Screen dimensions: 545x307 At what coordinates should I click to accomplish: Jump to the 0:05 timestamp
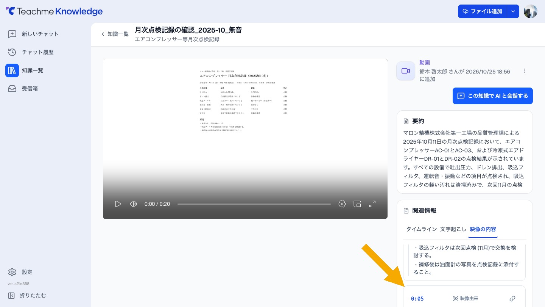[417, 299]
